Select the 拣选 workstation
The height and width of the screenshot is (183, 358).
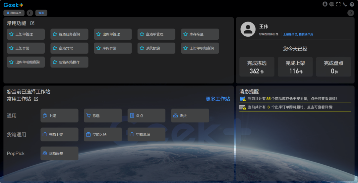103,115
